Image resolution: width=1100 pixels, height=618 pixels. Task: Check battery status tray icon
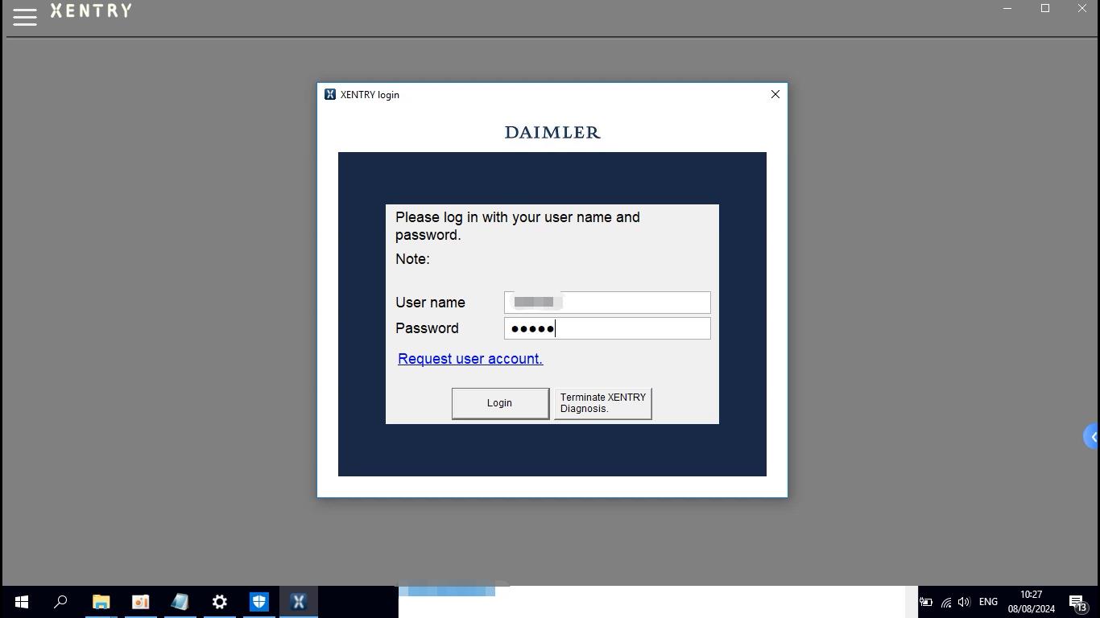(926, 602)
